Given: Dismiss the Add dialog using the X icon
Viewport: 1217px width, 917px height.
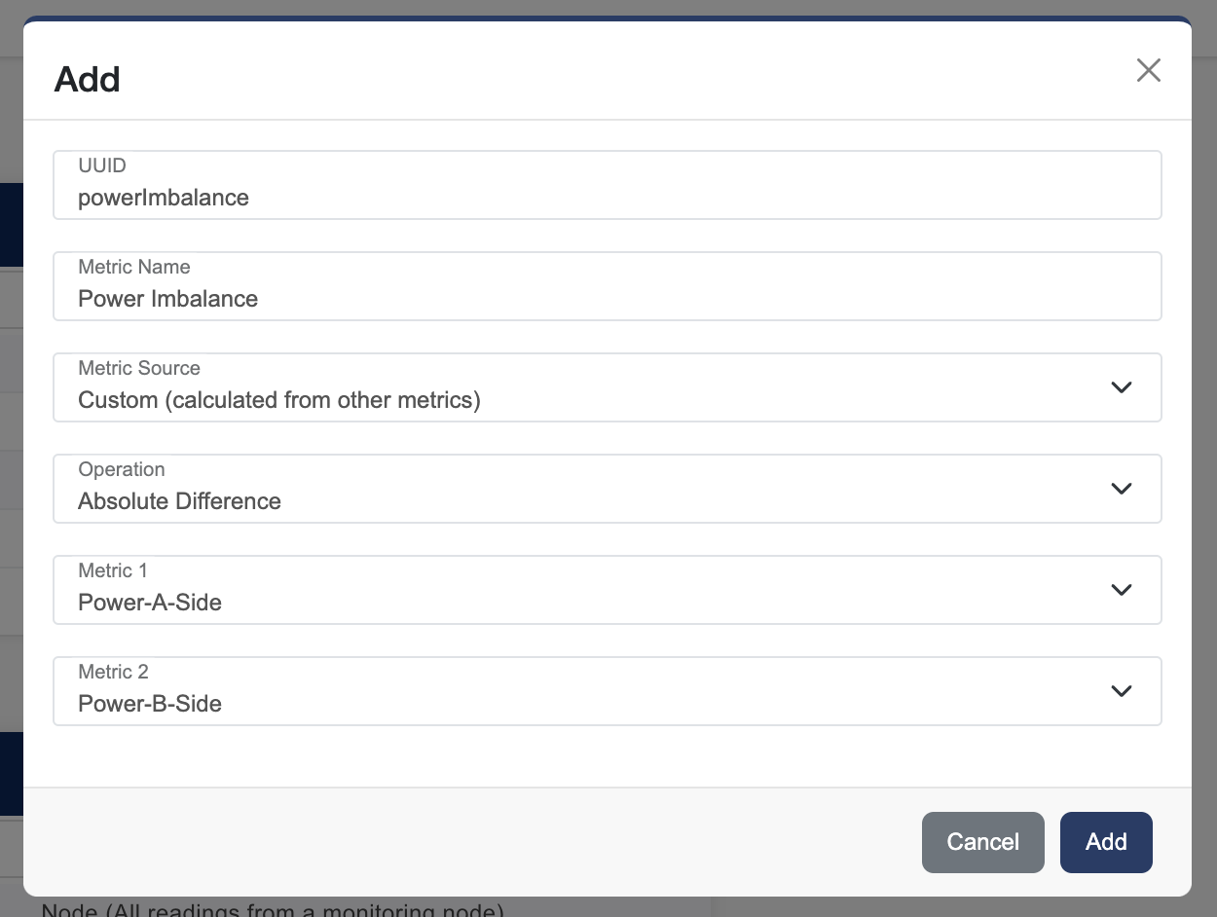Looking at the screenshot, I should pyautogui.click(x=1149, y=70).
